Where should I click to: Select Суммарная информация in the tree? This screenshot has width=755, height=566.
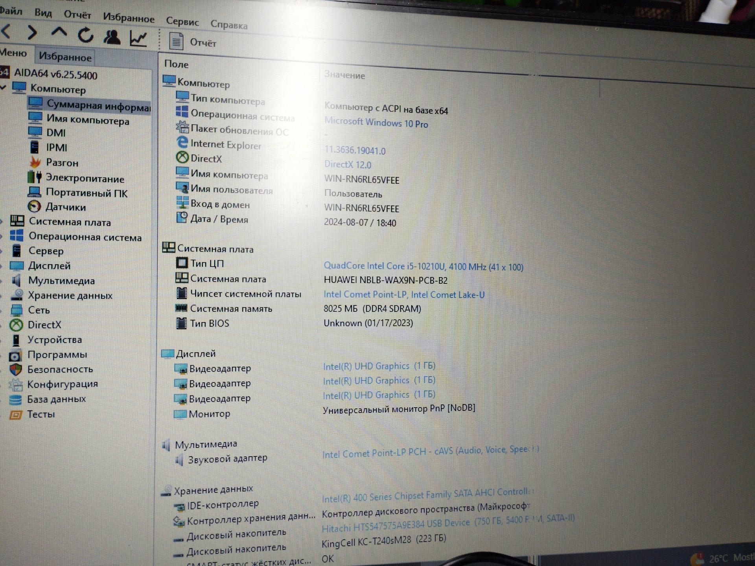(89, 105)
